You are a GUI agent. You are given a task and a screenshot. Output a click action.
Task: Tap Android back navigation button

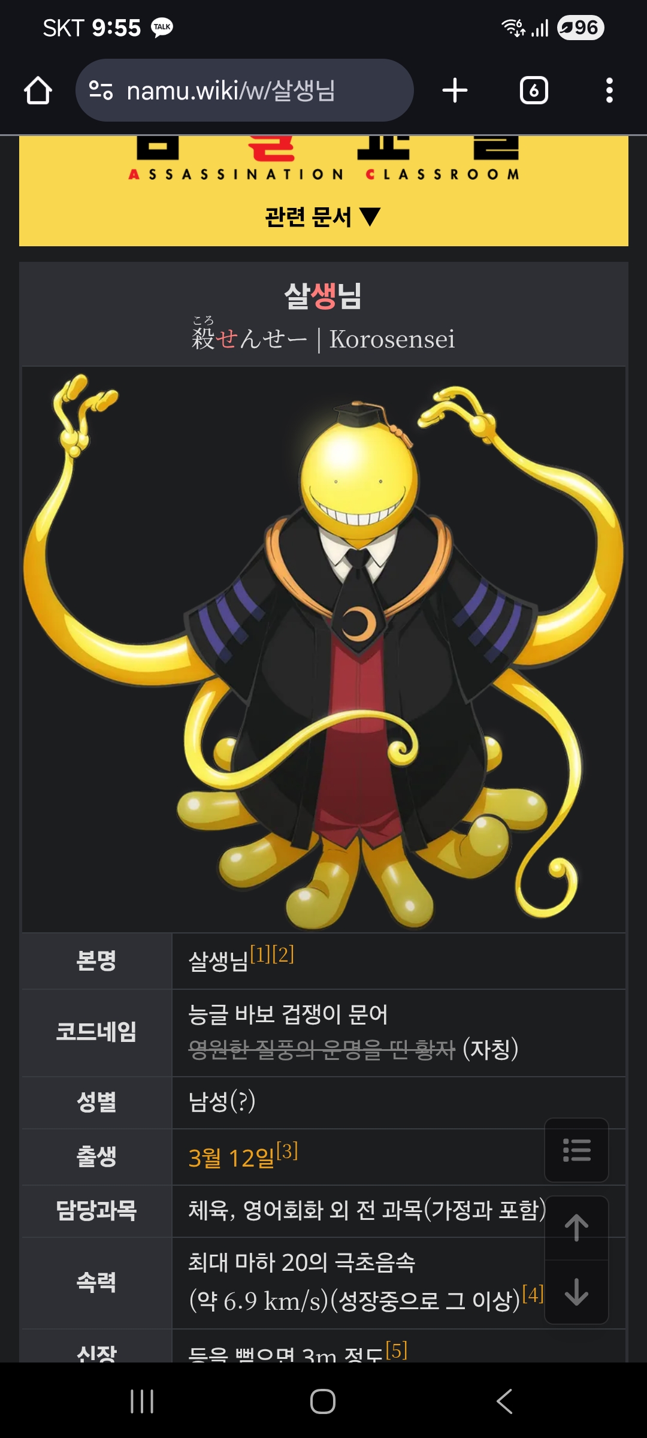pos(504,1401)
